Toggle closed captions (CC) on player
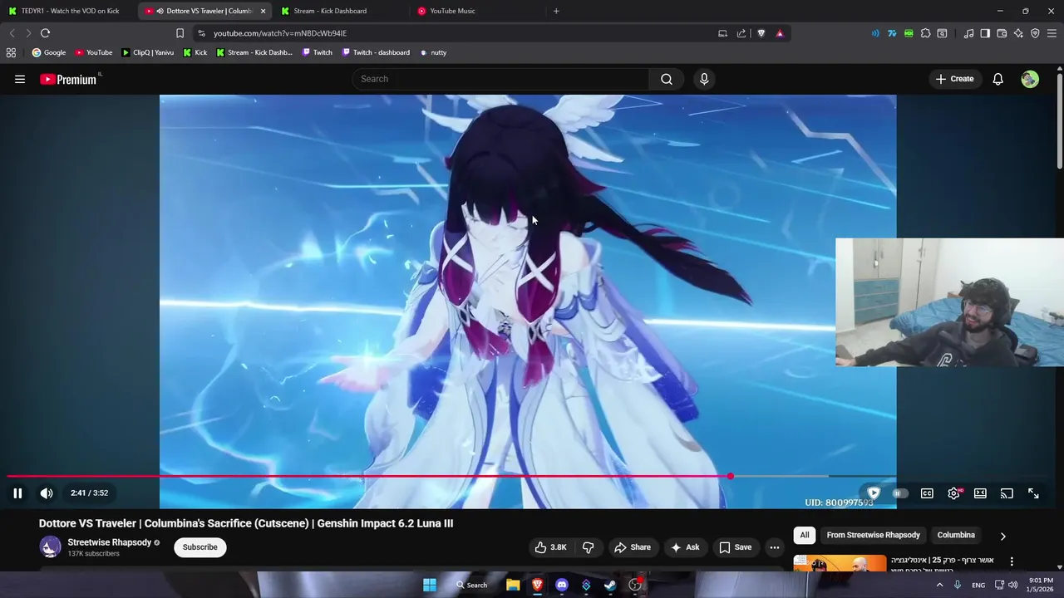 927,493
